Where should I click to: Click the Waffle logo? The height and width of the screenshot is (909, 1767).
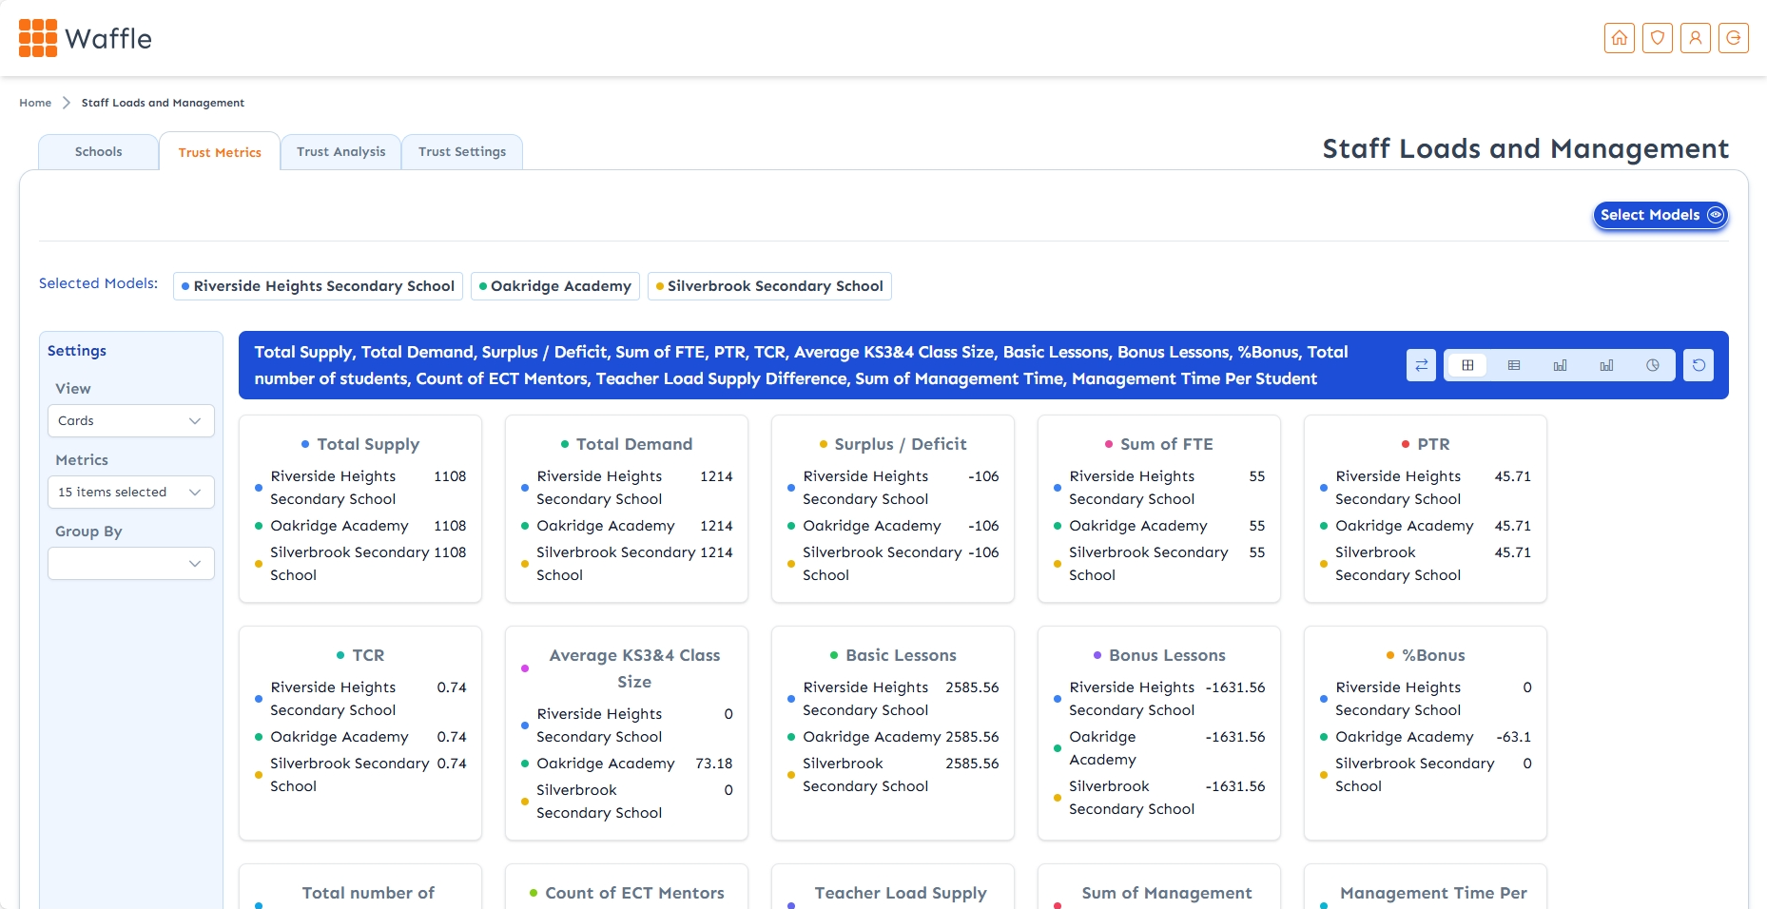point(86,38)
